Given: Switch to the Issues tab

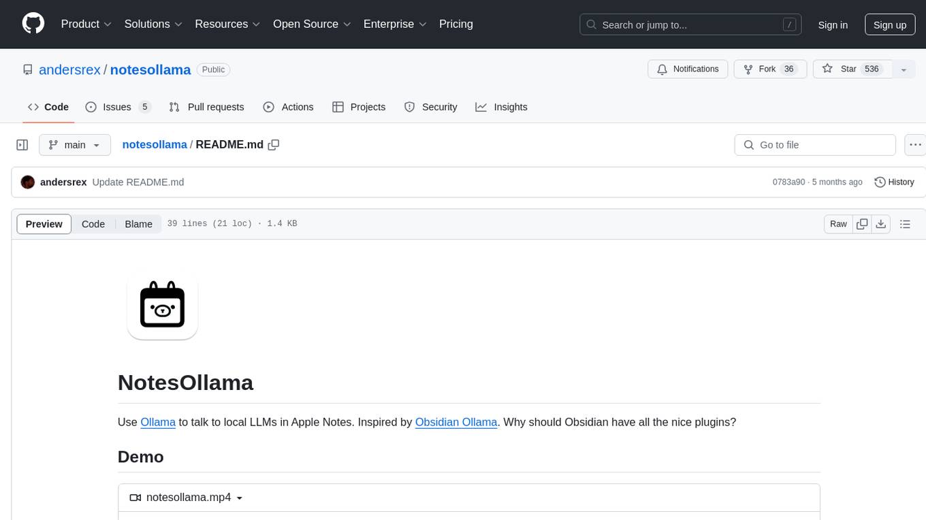Looking at the screenshot, I should pos(118,107).
